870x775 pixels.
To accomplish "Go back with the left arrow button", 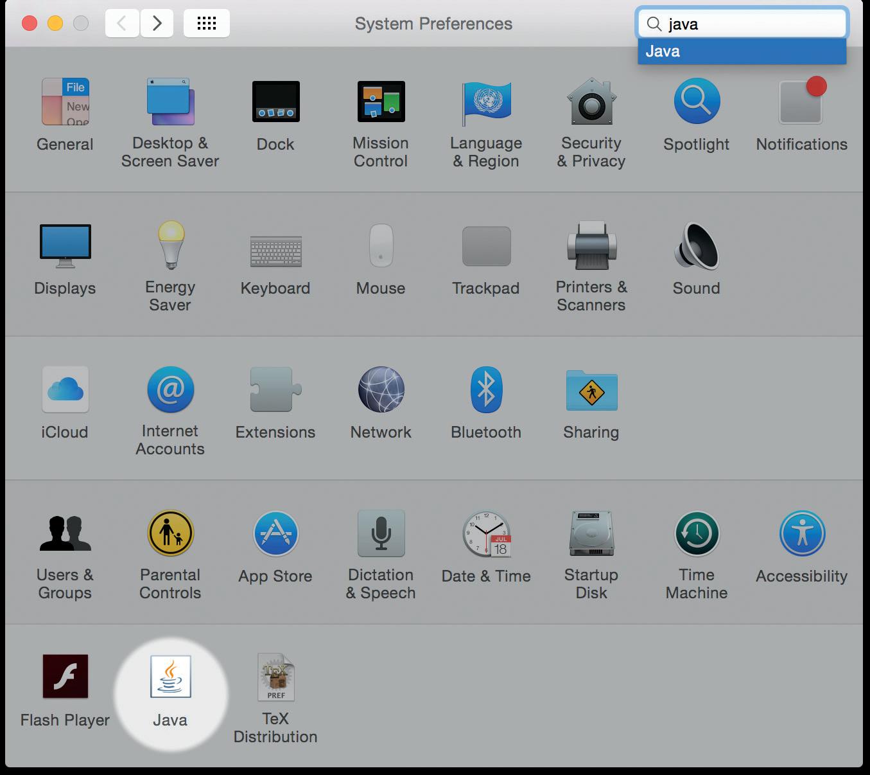I will click(x=122, y=24).
